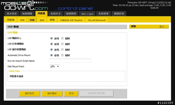Enable USB 驅動核心 radio
175x105 pixels.
(51, 38)
